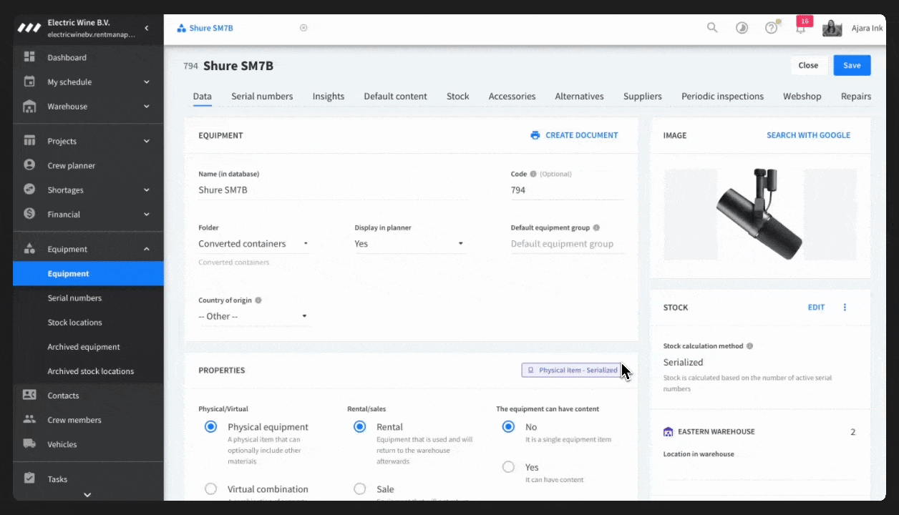Click the Name (in database) input field
899x515 pixels.
[334, 190]
